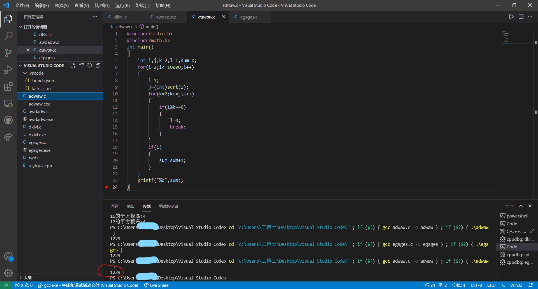This screenshot has width=538, height=289.
Task: Change file encoding UTF-8
Action: tap(476, 285)
